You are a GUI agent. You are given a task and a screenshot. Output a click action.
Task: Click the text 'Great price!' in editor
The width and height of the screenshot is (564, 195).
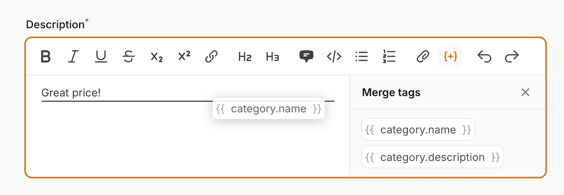click(x=71, y=93)
